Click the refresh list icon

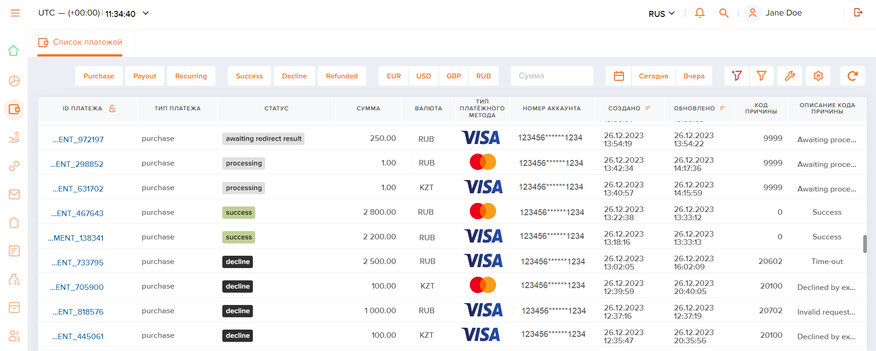852,76
